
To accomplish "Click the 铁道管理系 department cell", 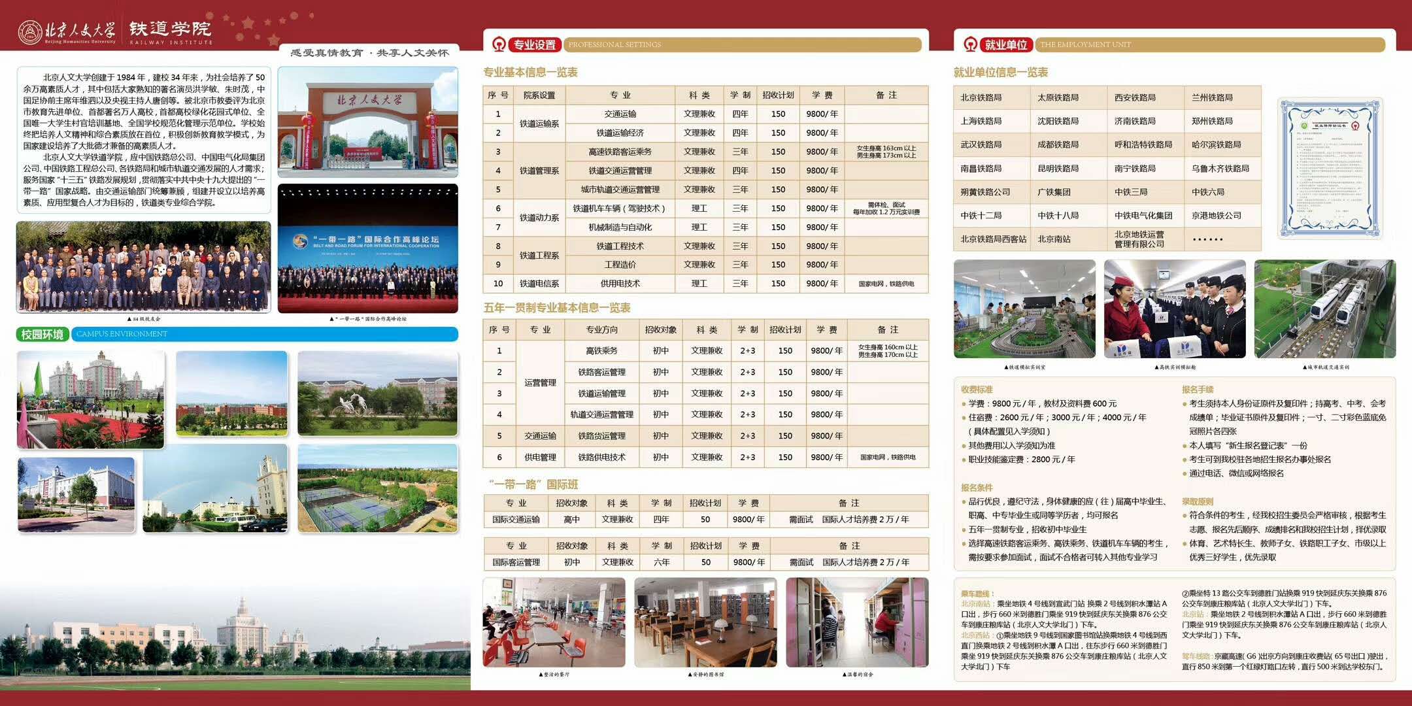I will click(x=539, y=171).
